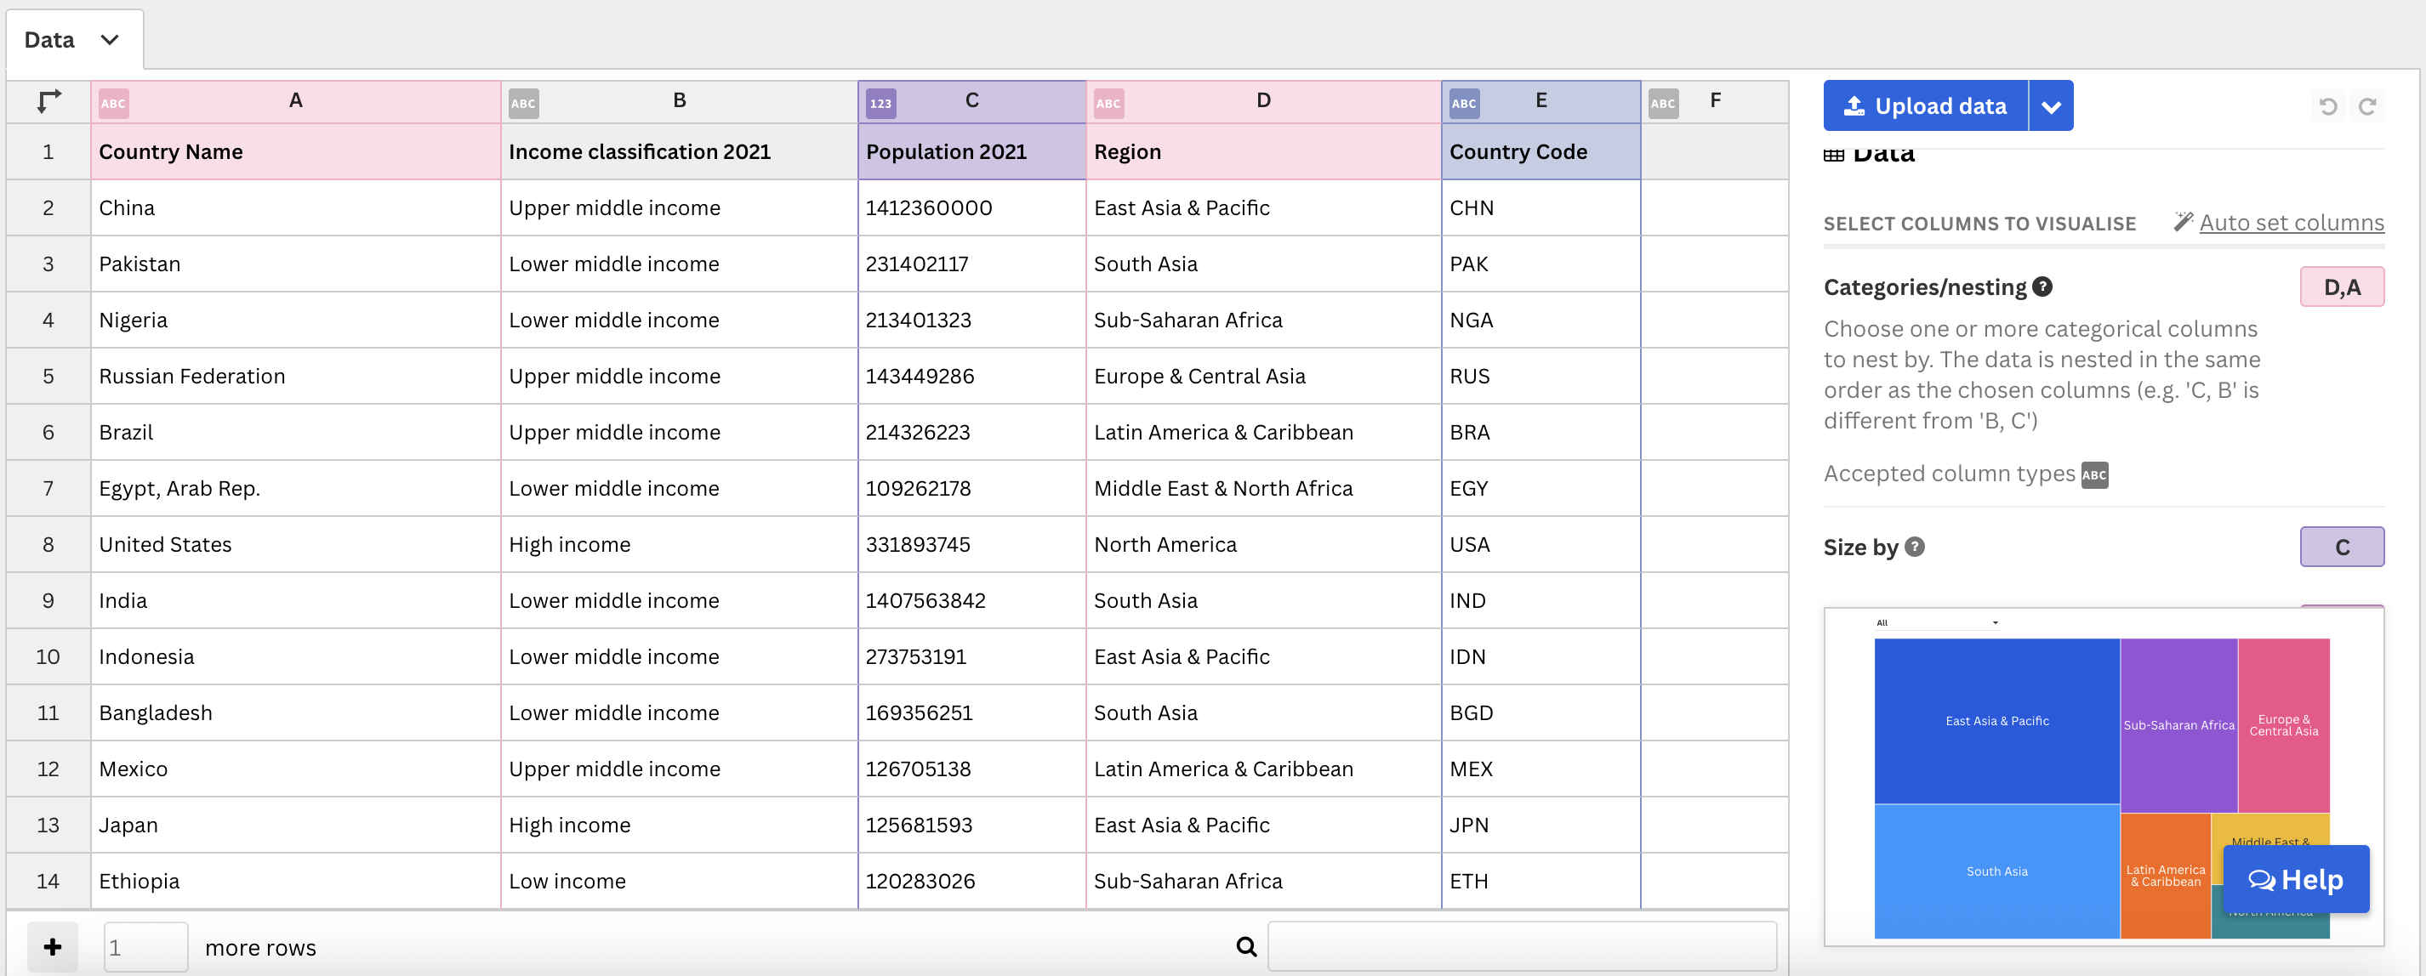This screenshot has width=2426, height=976.
Task: Click the Auto set columns link
Action: pyautogui.click(x=2291, y=223)
